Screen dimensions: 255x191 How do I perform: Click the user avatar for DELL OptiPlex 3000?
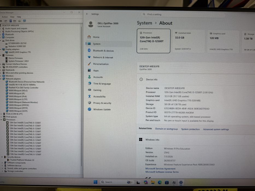tap(91, 24)
